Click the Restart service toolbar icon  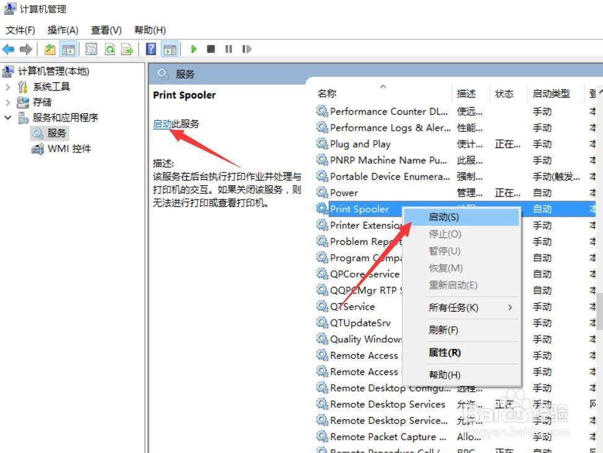247,49
